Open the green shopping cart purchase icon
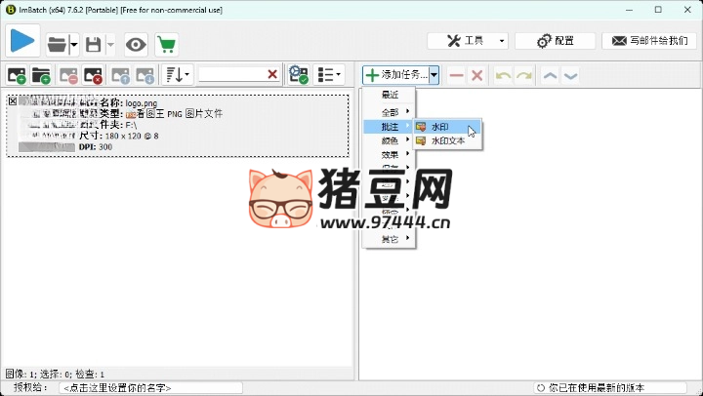Image resolution: width=703 pixels, height=396 pixels. pos(167,45)
